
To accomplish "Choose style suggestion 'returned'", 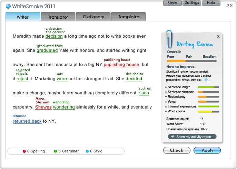I will click(20, 116).
